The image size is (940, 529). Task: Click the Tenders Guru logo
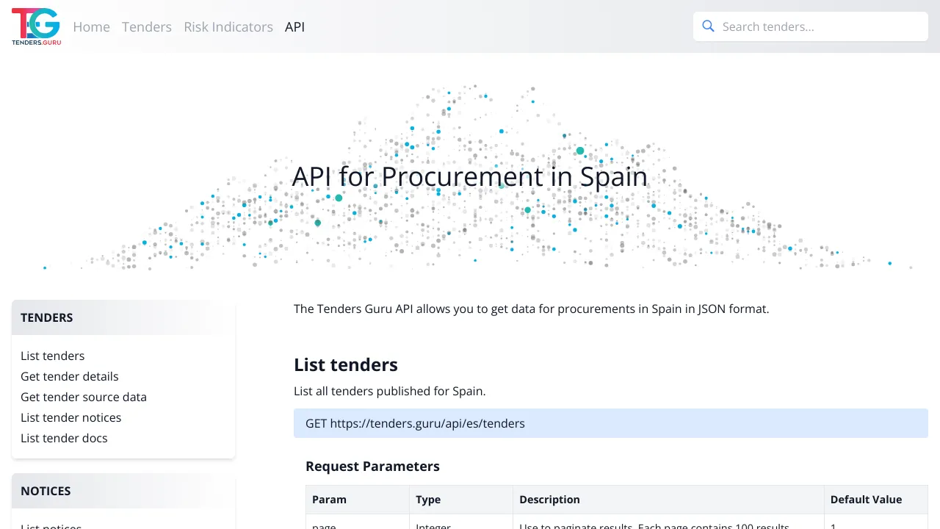pyautogui.click(x=36, y=26)
